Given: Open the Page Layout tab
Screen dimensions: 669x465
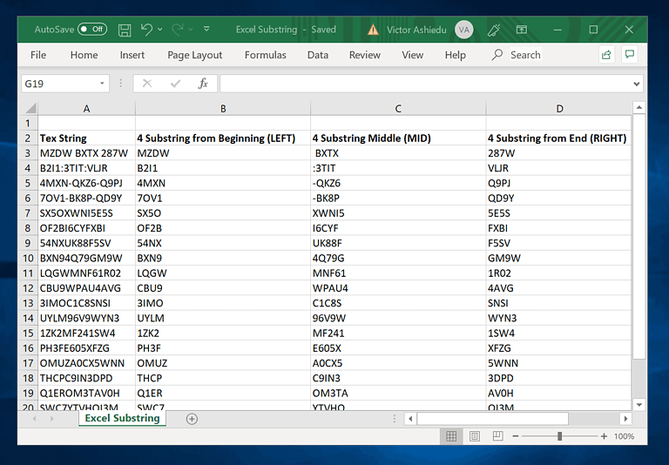Looking at the screenshot, I should click(x=194, y=55).
